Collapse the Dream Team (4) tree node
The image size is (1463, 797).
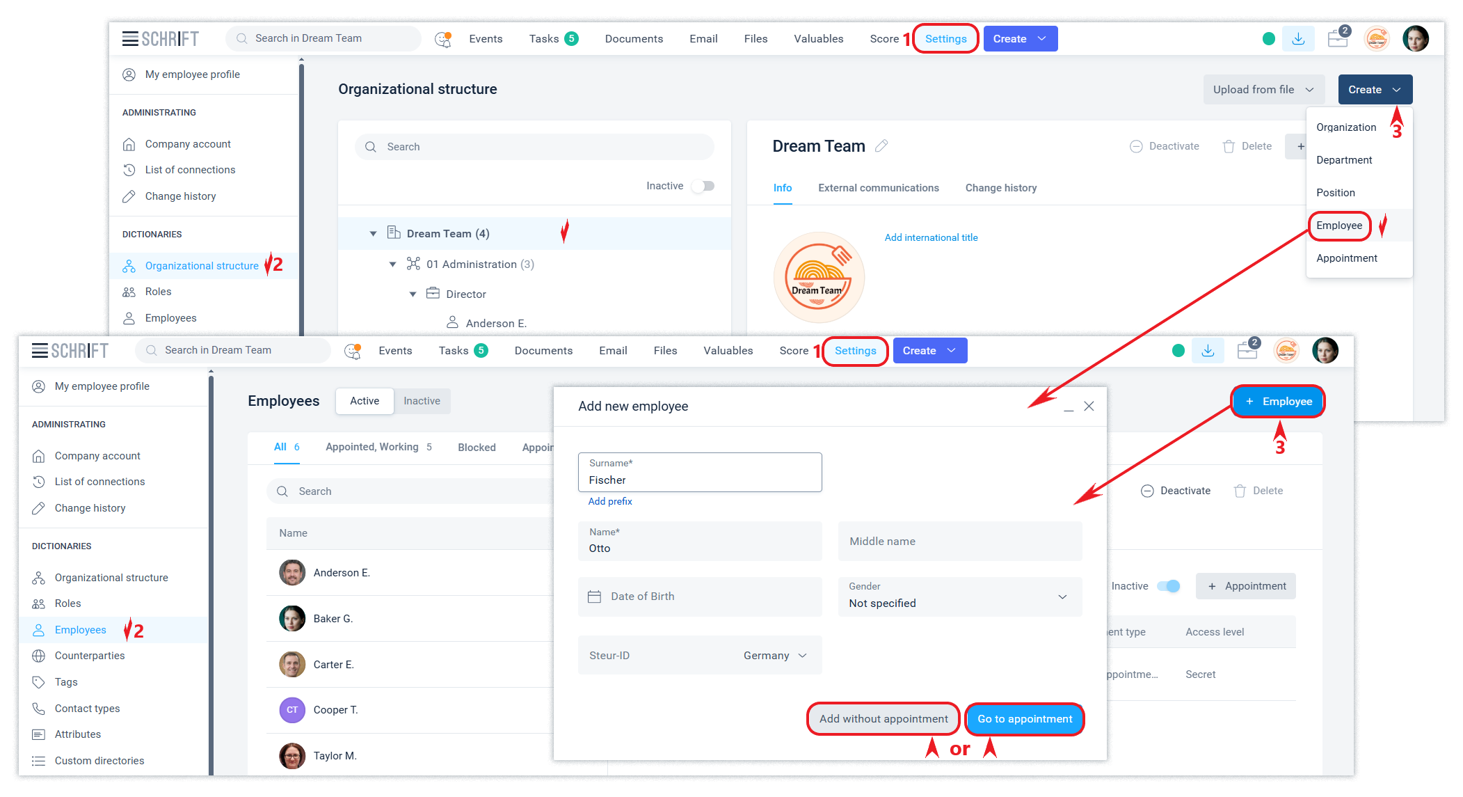pyautogui.click(x=374, y=234)
